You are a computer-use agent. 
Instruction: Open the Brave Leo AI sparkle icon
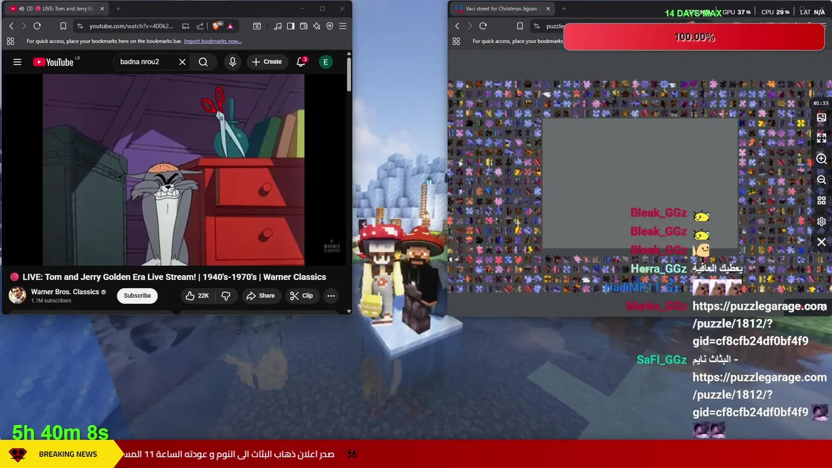pyautogui.click(x=317, y=26)
